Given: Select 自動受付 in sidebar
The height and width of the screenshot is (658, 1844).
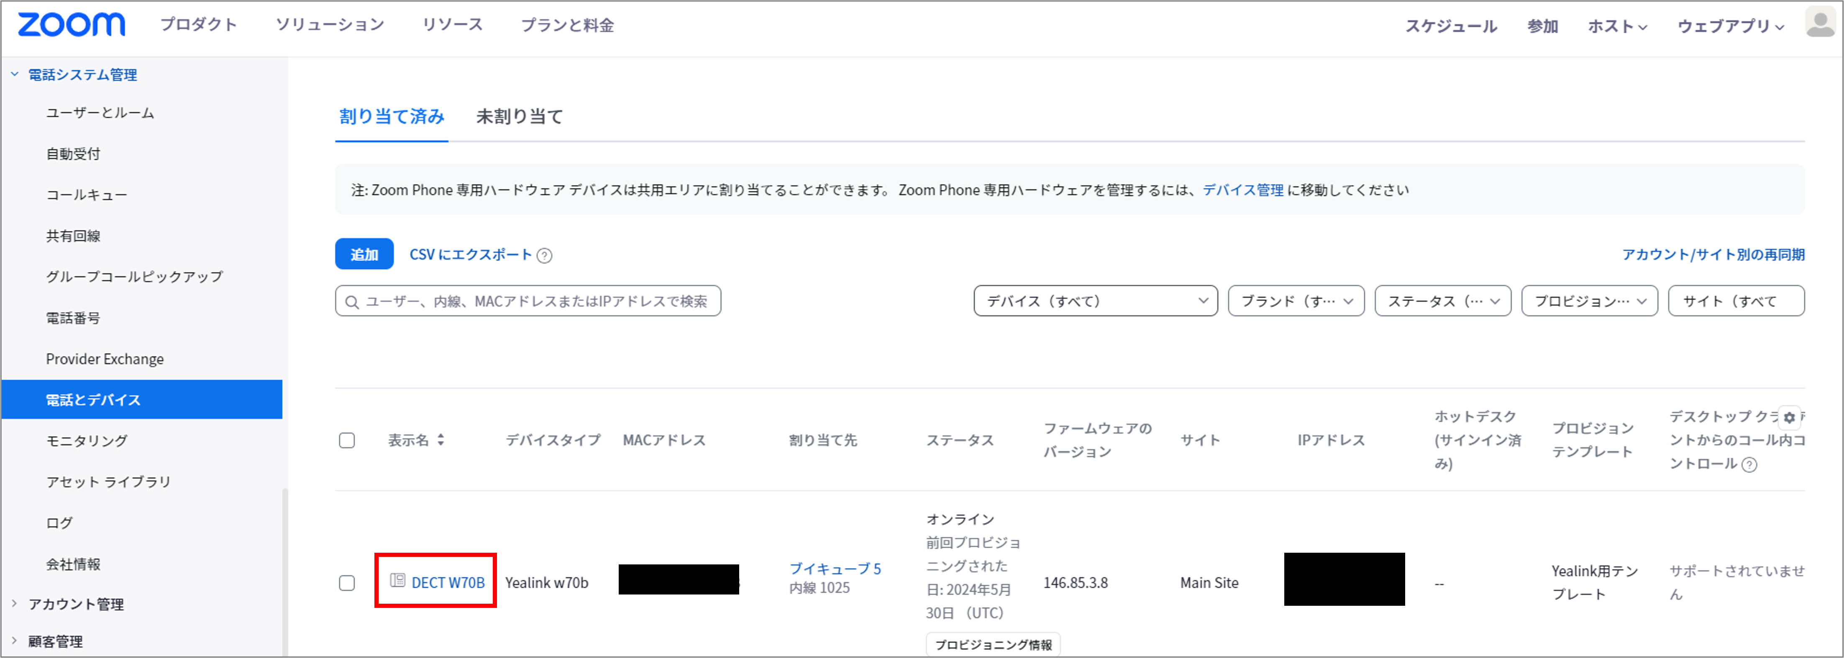Looking at the screenshot, I should tap(73, 154).
